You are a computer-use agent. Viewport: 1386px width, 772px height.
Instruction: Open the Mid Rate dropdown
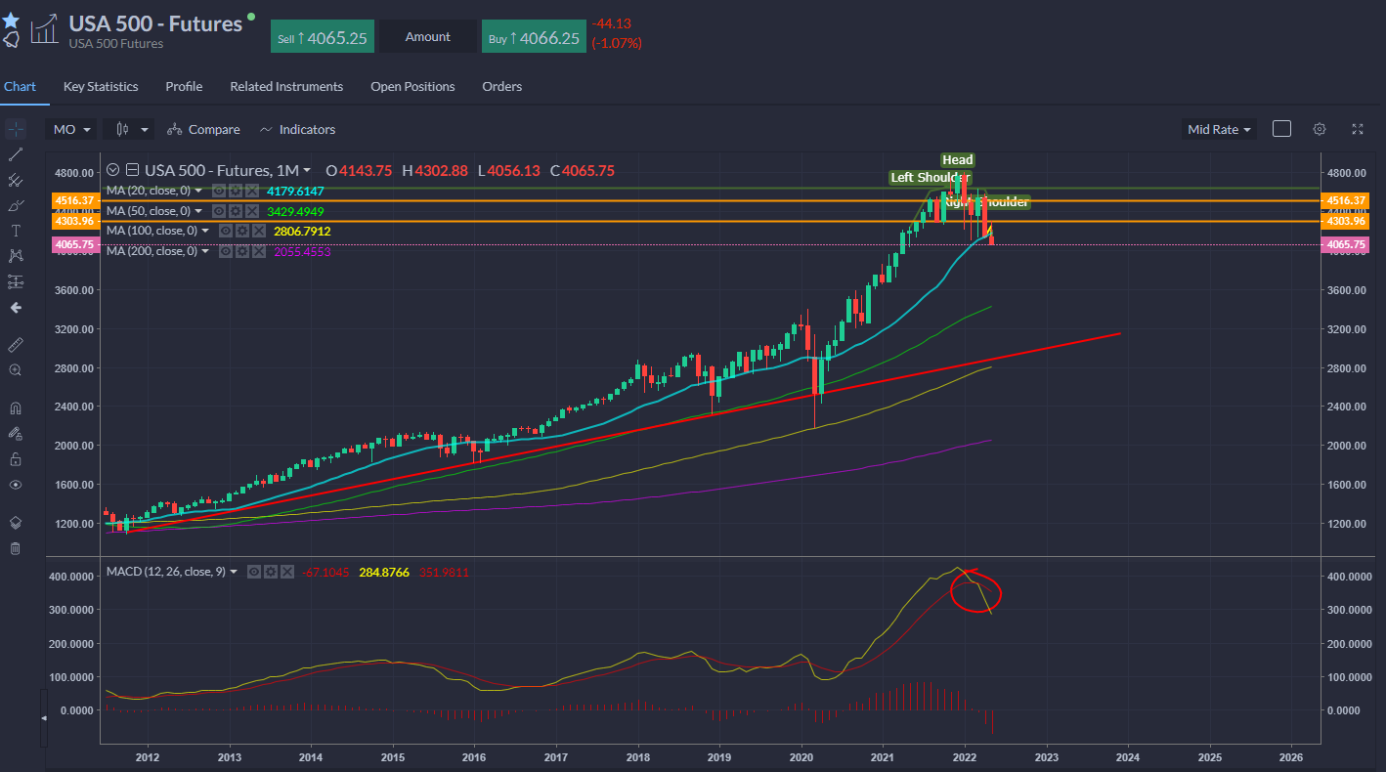[x=1220, y=129]
